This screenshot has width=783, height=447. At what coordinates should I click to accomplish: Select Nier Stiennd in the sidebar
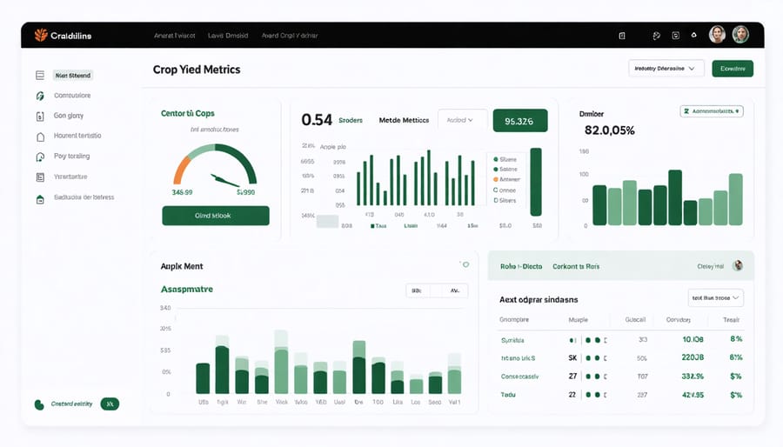(73, 76)
